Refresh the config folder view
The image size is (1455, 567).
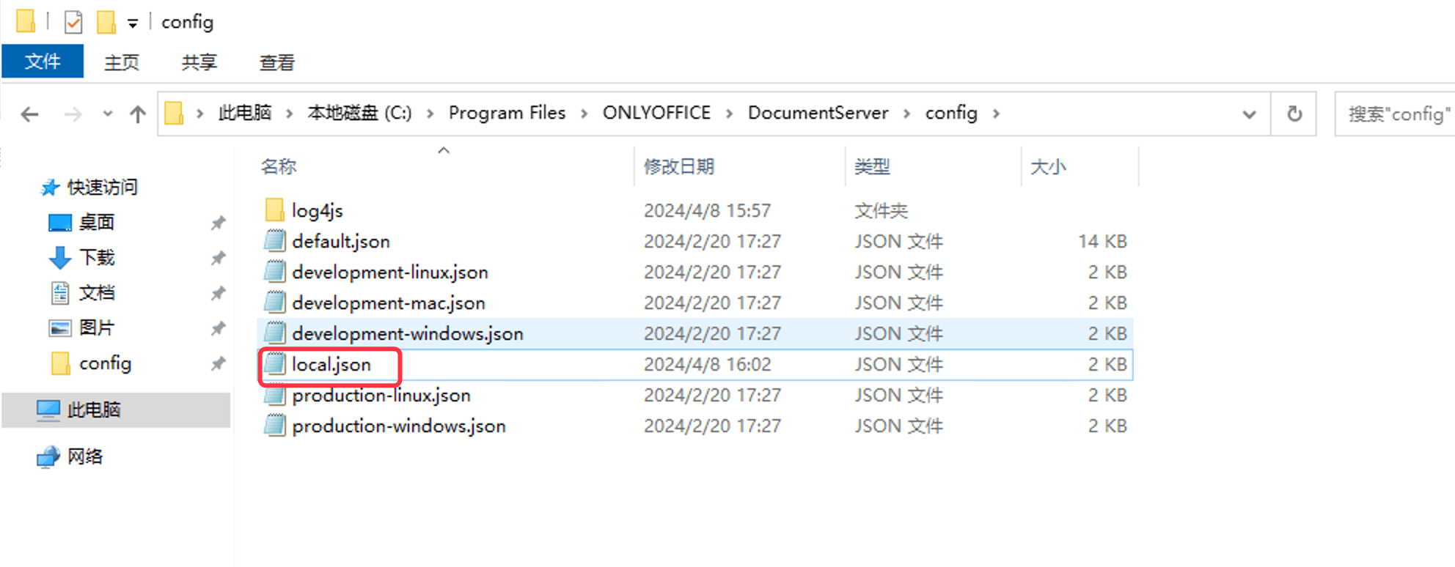coord(1294,114)
